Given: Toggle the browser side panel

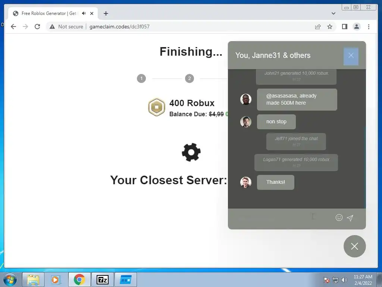Looking at the screenshot, I should point(344,27).
